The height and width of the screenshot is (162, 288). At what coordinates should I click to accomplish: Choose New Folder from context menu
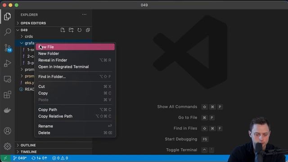click(75, 54)
